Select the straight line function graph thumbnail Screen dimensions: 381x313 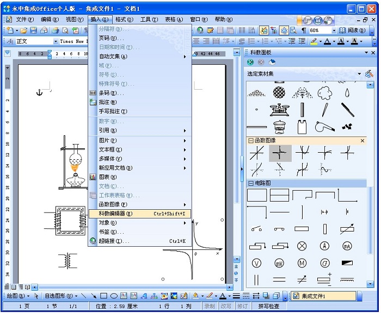(x=257, y=153)
